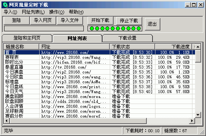Click the horizontal scrollbar thumb
The width and height of the screenshot is (206, 136).
78,121
